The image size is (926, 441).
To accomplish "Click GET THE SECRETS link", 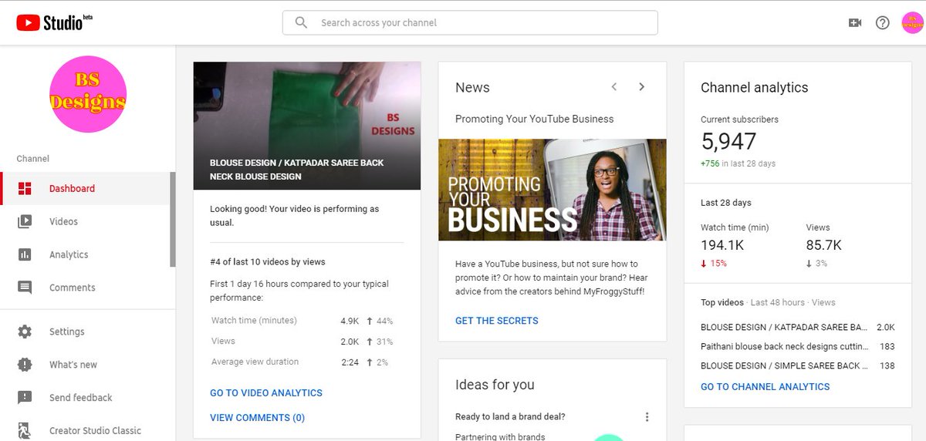I will pos(497,321).
